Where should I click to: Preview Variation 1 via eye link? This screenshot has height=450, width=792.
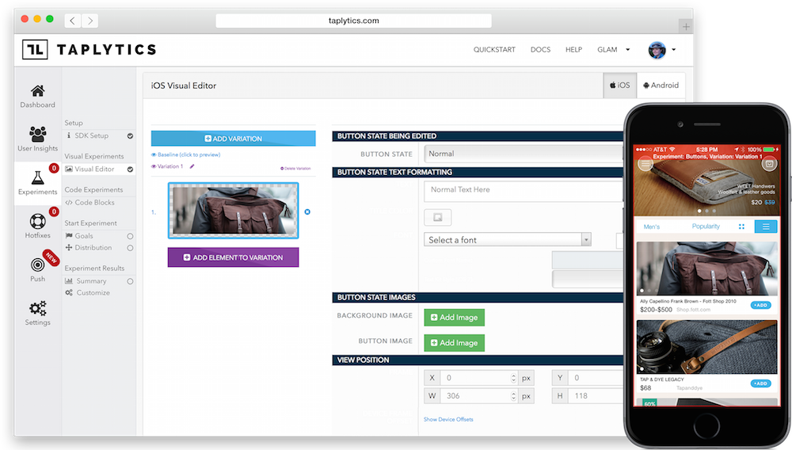[167, 166]
